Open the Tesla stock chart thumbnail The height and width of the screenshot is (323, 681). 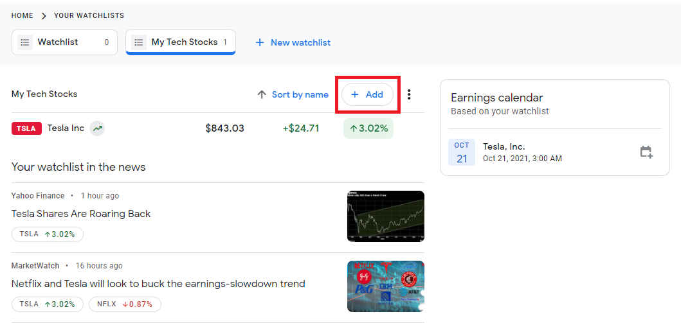386,216
